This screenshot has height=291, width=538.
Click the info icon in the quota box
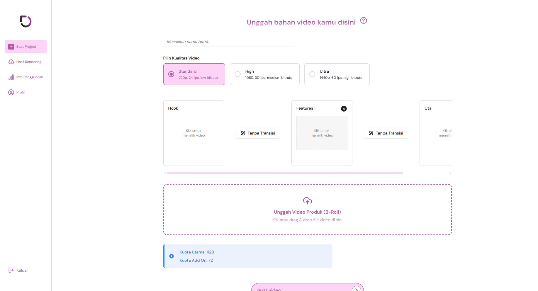point(172,256)
